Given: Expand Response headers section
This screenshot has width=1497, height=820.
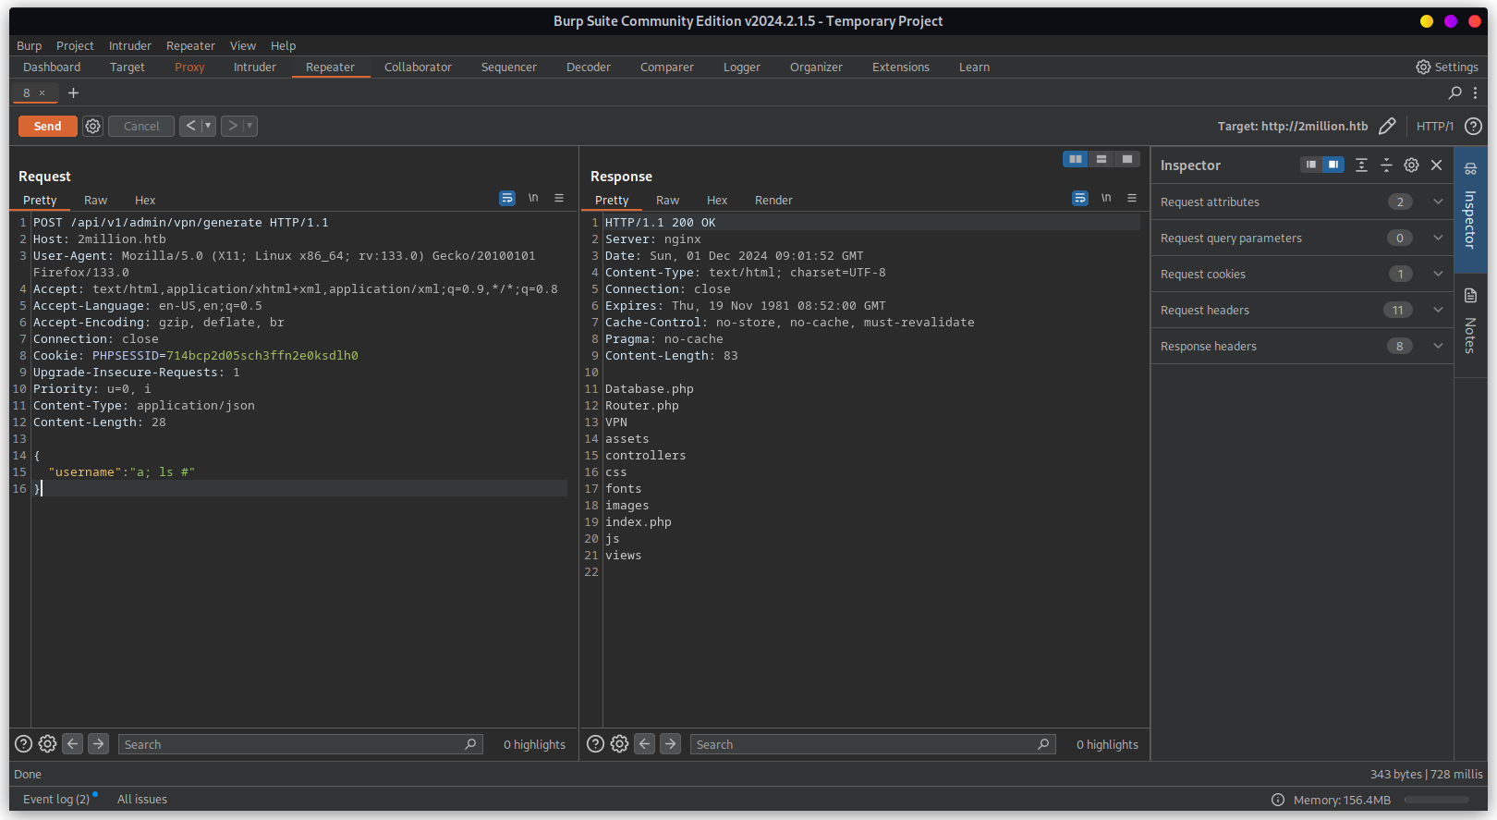Looking at the screenshot, I should 1302,346.
